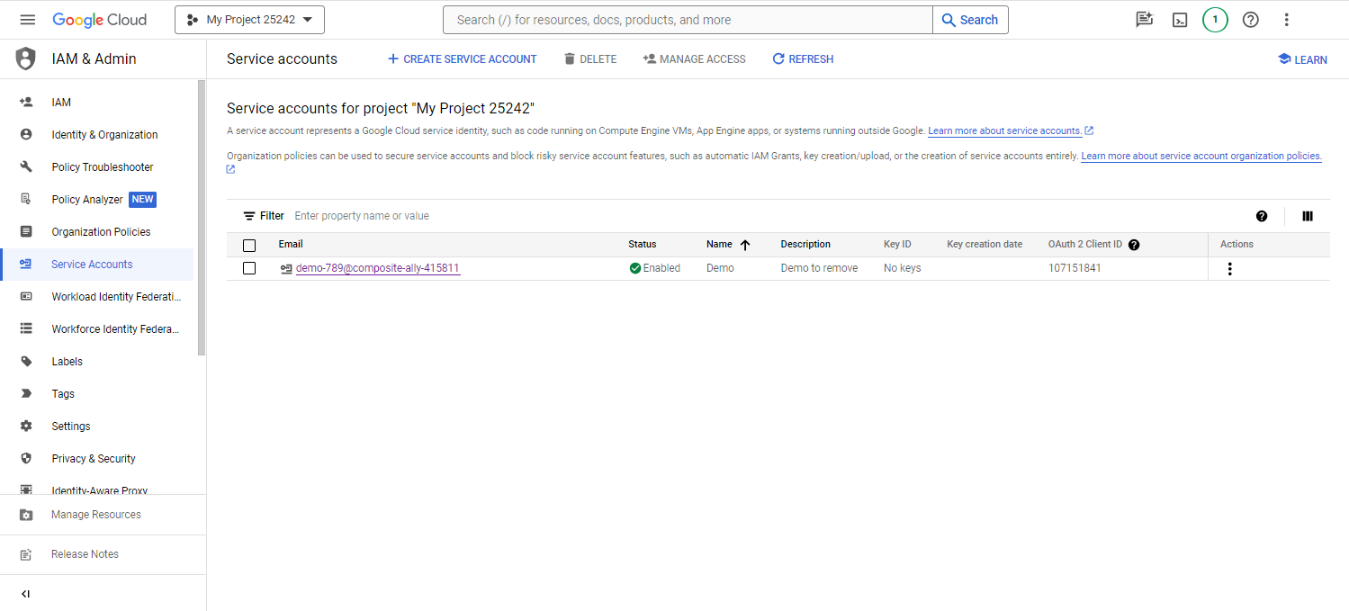
Task: Click the Settings gear icon in sidebar
Action: 26,427
